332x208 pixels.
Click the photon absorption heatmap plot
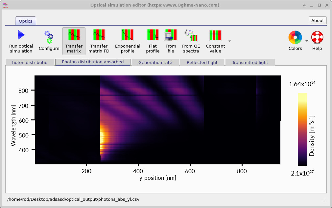pyautogui.click(x=157, y=120)
